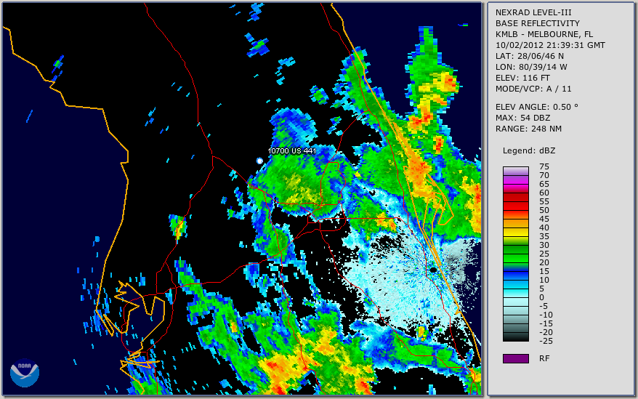This screenshot has height=399, width=638.
Task: Select the '10700 US 441' map label
Action: tap(291, 150)
